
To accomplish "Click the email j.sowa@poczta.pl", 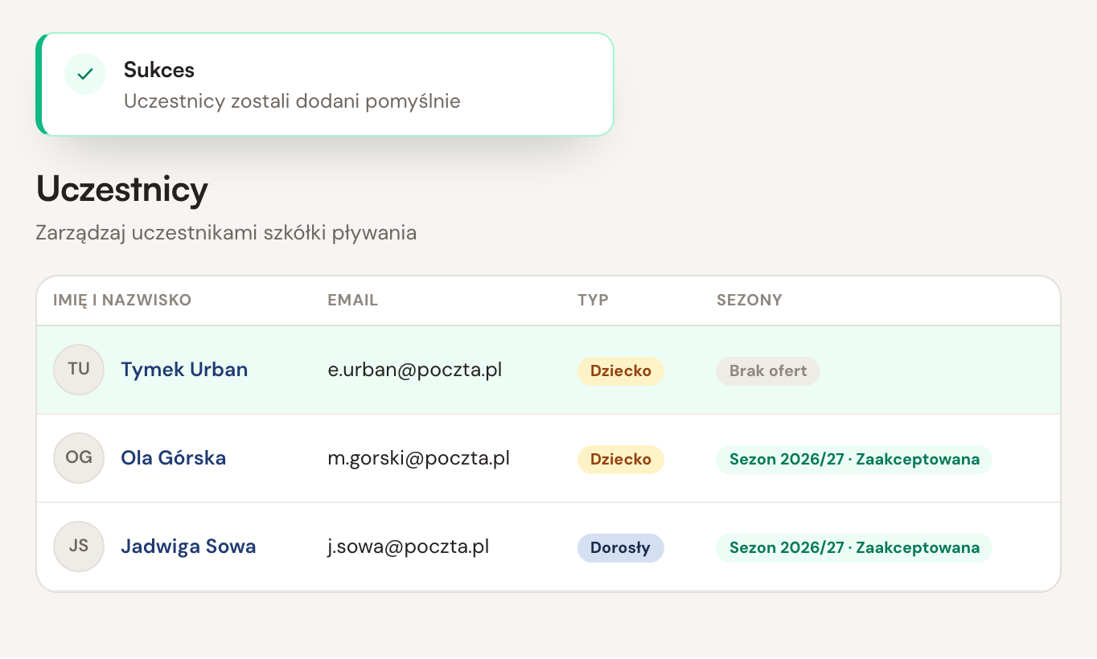I will 408,546.
